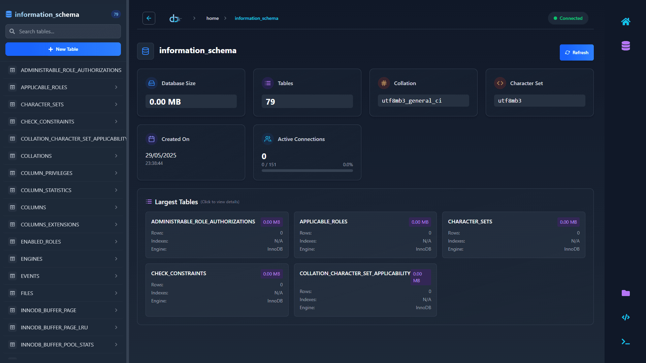Screen dimensions: 646x363
Task: Open ADMINISTRABLE_ROLE_AUTHORIZATIONS largest table card
Action: click(x=217, y=235)
